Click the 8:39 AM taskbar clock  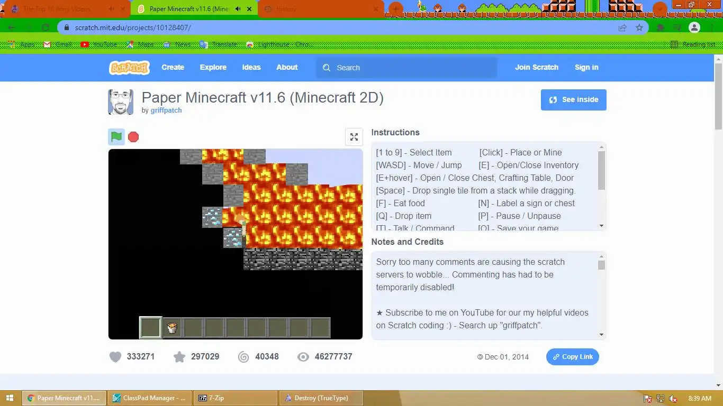pyautogui.click(x=700, y=399)
